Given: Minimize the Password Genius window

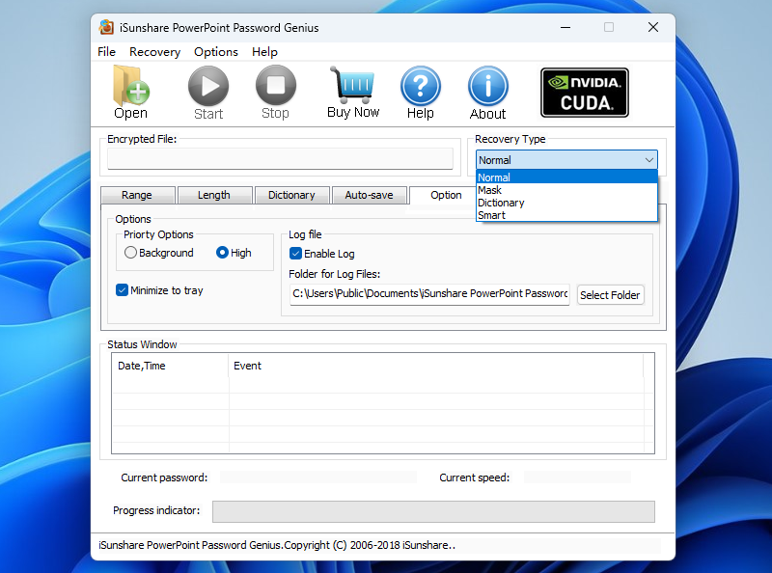Looking at the screenshot, I should pyautogui.click(x=565, y=28).
